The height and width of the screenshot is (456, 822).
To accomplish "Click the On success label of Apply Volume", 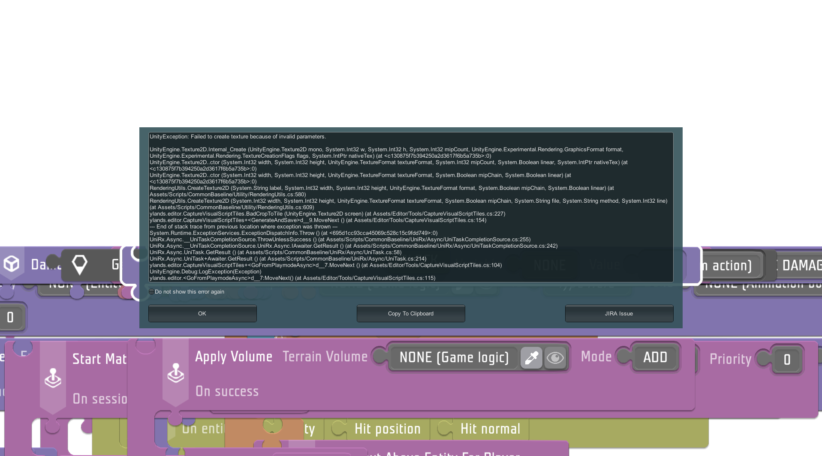I will [x=227, y=391].
